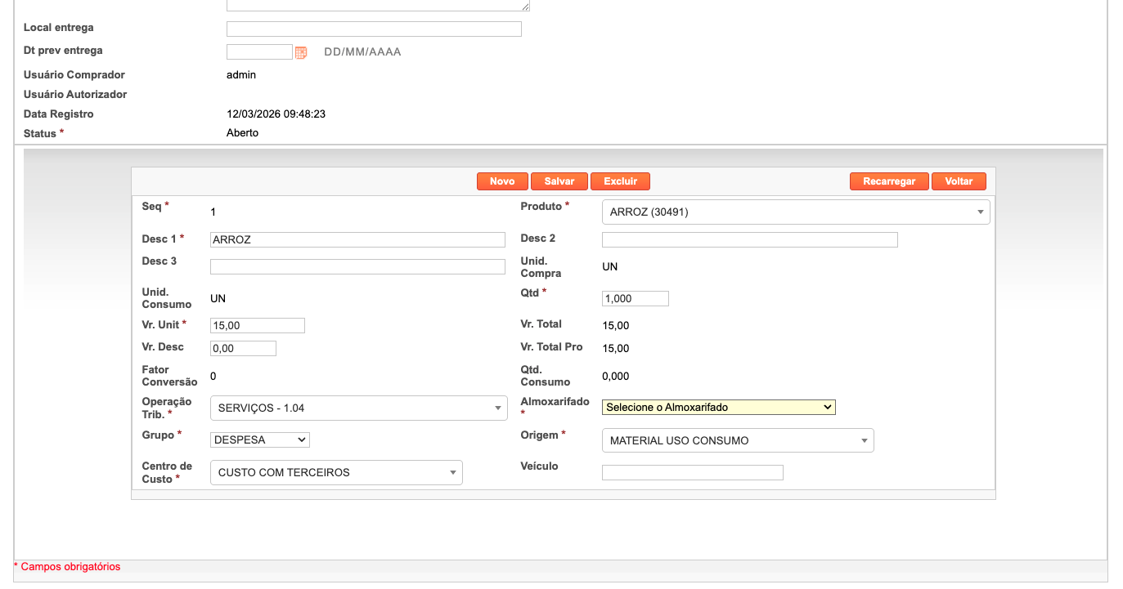Open the Produto dropdown showing ARROZ
Viewport: 1123px width, 589px height.
click(795, 212)
